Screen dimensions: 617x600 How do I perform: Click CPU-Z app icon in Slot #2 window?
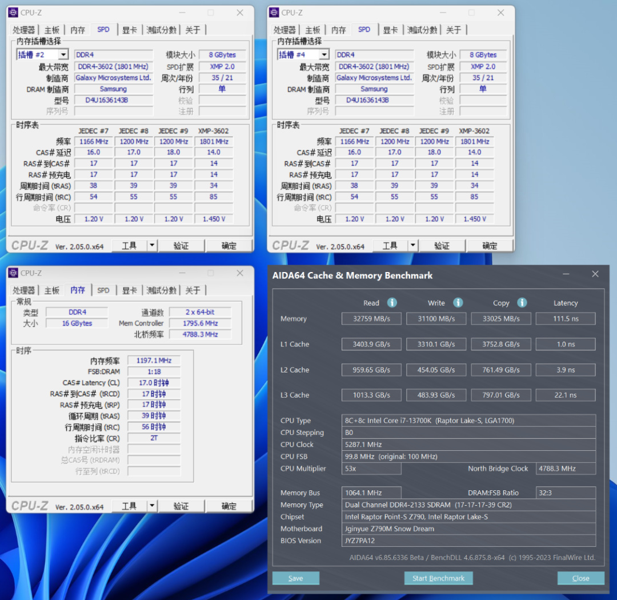tap(13, 13)
